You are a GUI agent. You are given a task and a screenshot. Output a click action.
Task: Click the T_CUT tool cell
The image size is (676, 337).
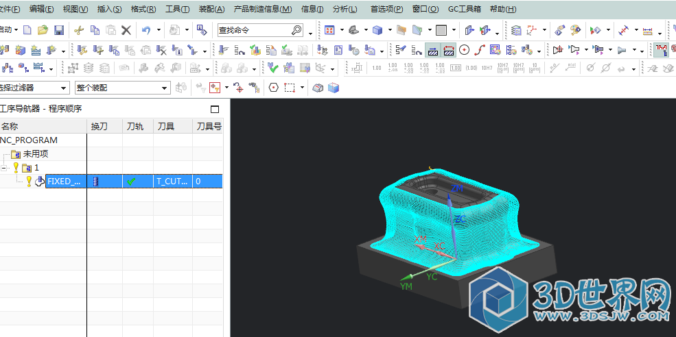click(173, 182)
